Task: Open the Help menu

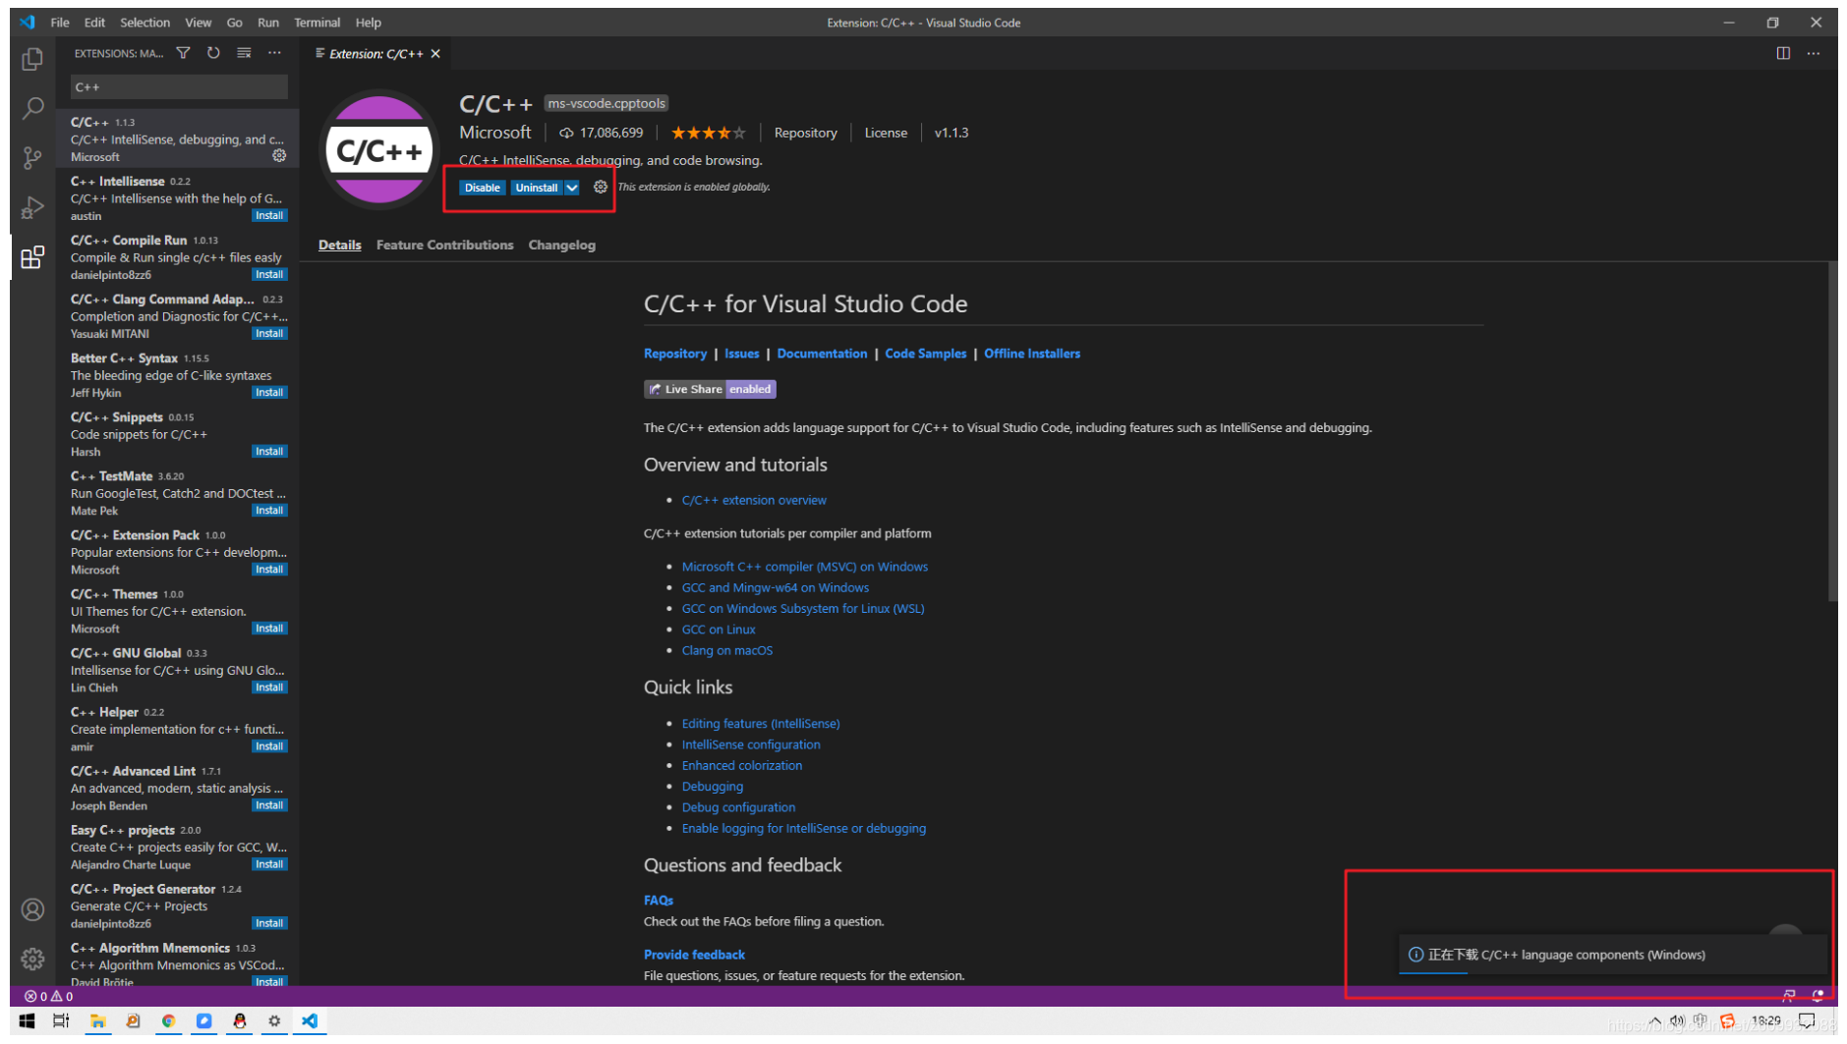Action: pos(368,23)
